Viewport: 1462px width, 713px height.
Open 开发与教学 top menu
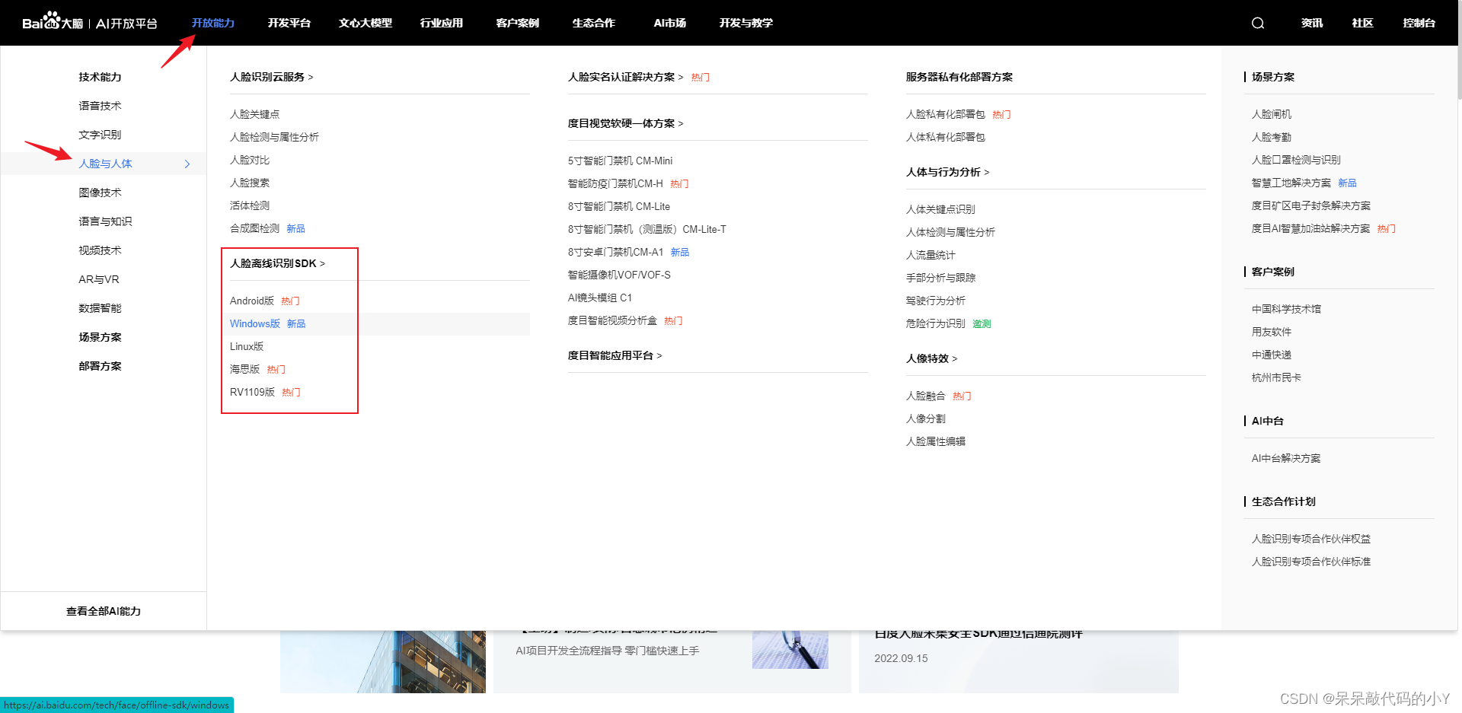[746, 23]
